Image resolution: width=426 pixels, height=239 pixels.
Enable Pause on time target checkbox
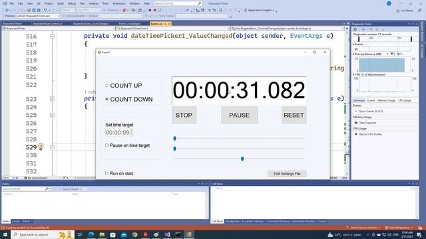[106, 145]
